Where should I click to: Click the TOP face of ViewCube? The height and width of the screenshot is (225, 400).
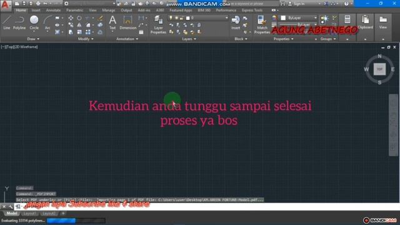click(379, 69)
